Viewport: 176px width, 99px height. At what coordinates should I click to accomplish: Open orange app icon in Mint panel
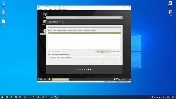pos(50,79)
